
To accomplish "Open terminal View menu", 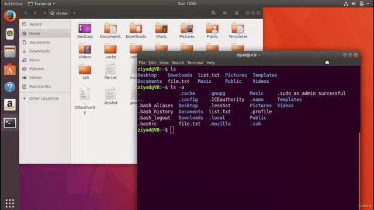I will [x=164, y=62].
